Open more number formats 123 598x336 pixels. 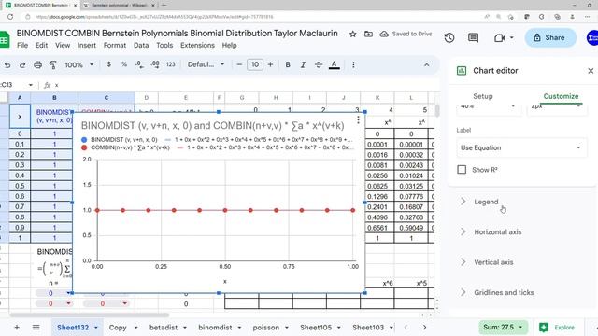point(170,64)
